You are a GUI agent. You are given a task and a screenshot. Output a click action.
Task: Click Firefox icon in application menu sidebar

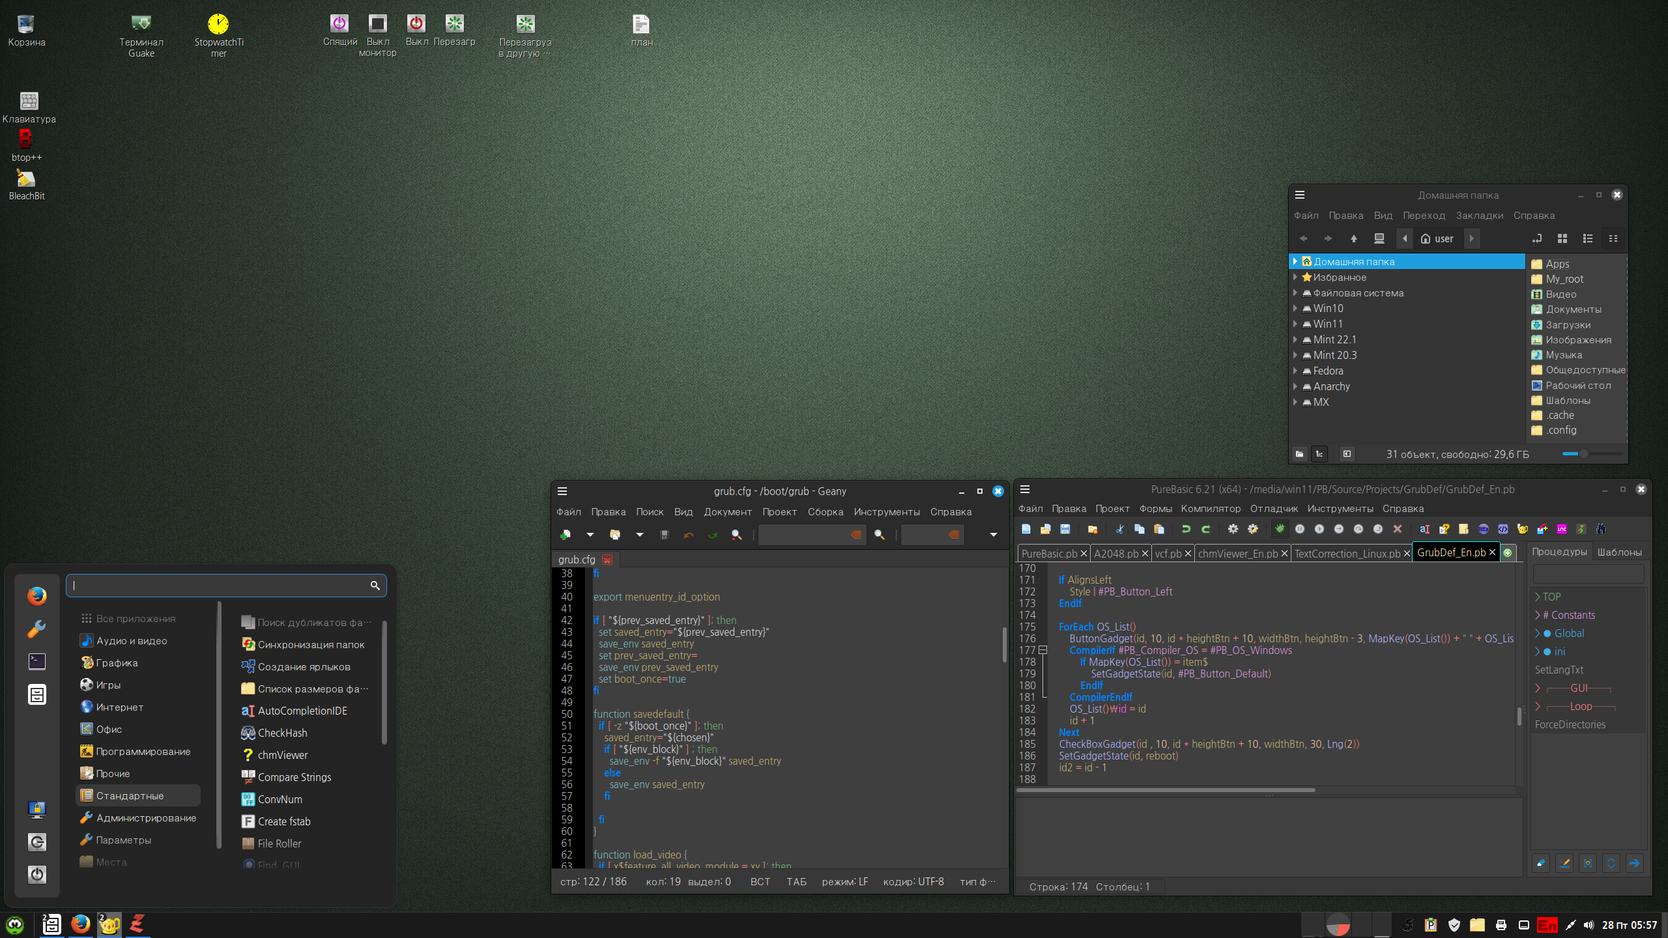(37, 595)
